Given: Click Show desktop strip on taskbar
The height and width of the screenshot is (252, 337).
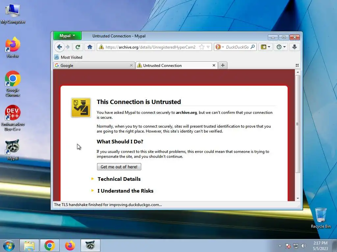Looking at the screenshot, I should 335,245.
